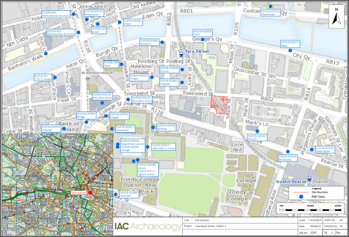Click the Tara Street rail station icon
Viewport: 349px width, 237px height.
(x=181, y=54)
